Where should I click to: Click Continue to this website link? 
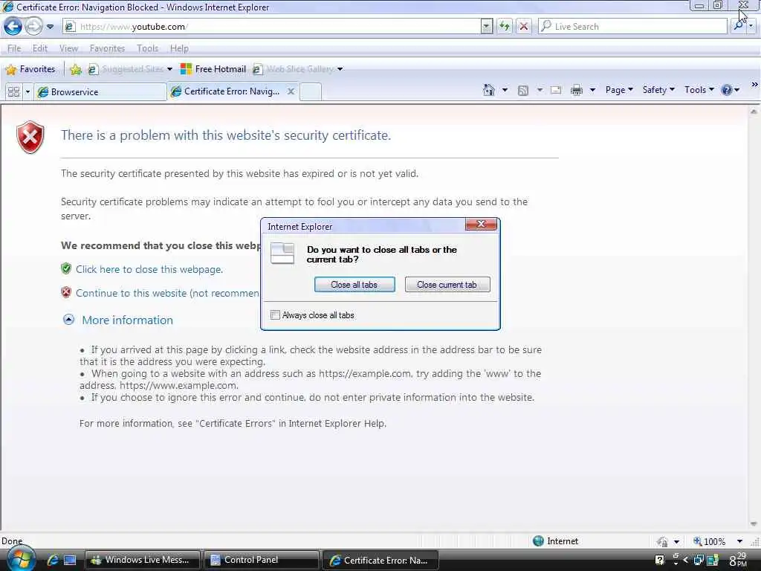(x=167, y=293)
